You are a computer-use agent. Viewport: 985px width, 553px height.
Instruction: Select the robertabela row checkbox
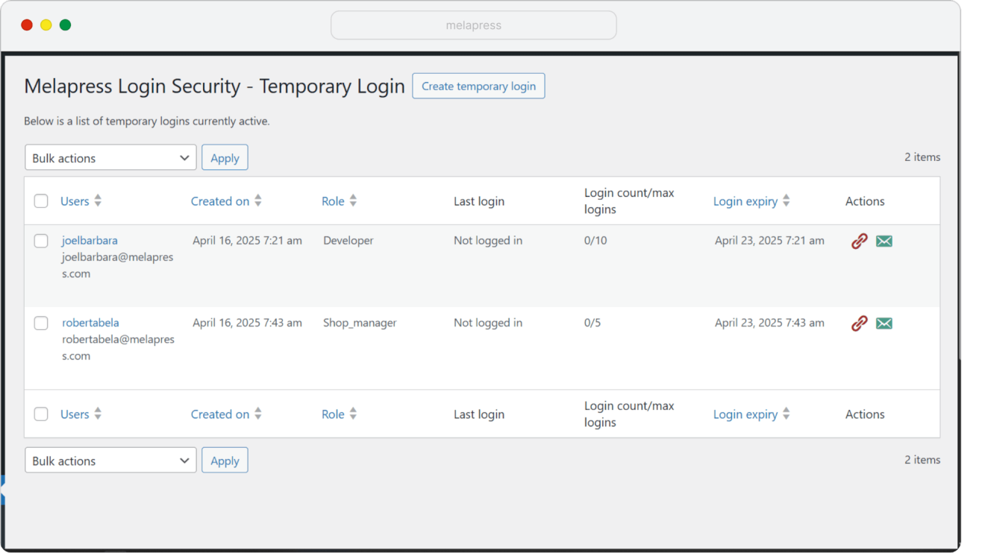[41, 323]
